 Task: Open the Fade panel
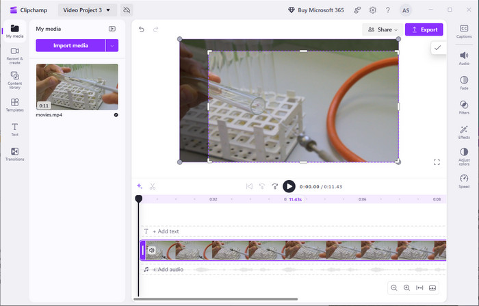tap(464, 82)
